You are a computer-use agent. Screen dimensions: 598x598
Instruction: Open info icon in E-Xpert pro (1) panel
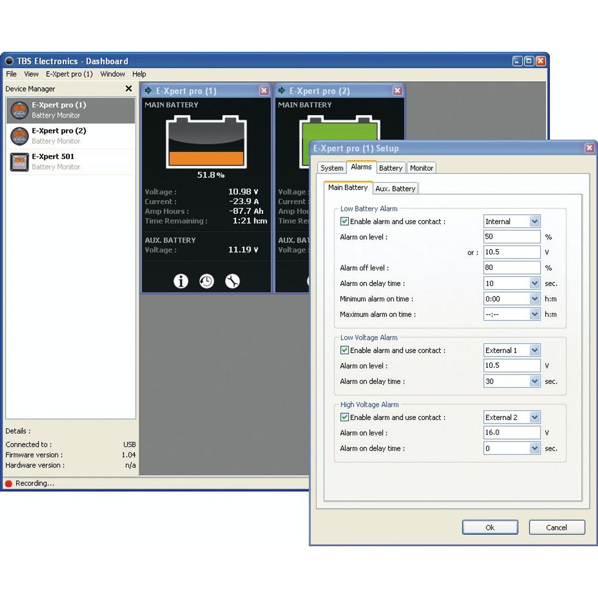coord(181,281)
